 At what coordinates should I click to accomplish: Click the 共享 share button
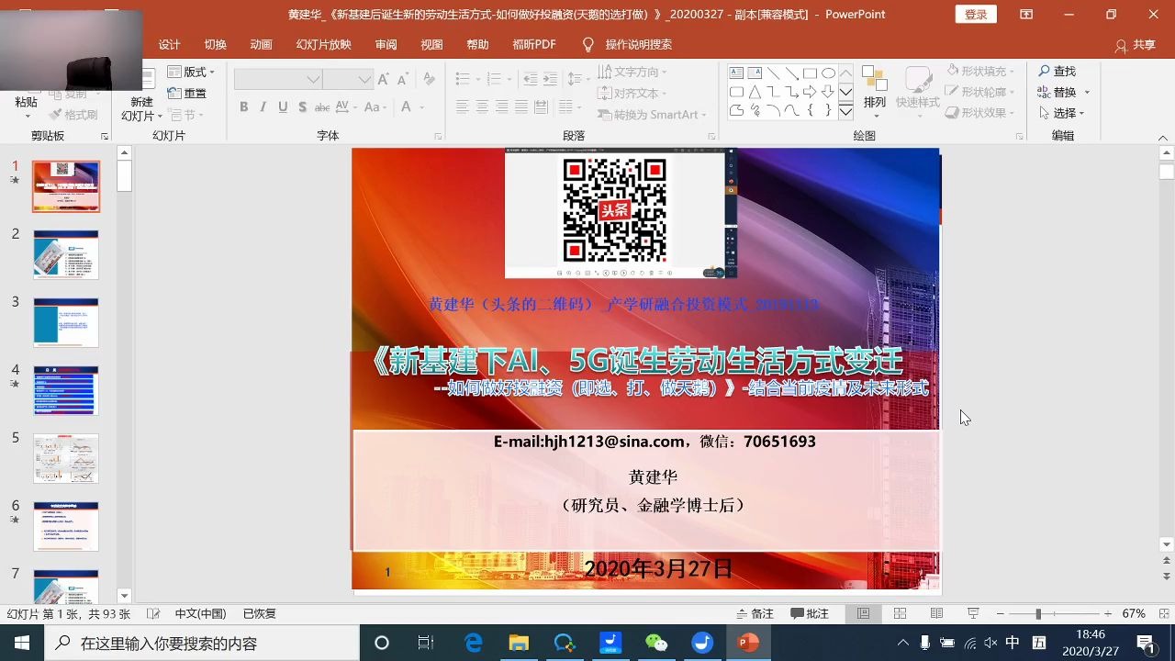(1135, 44)
